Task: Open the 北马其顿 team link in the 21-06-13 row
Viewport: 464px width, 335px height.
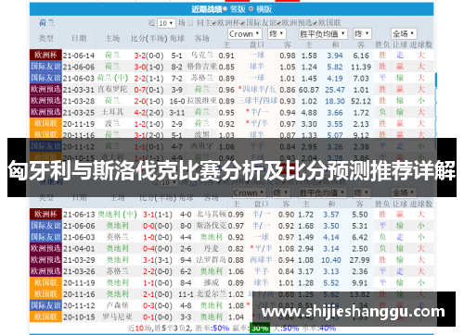Action: 212,214
